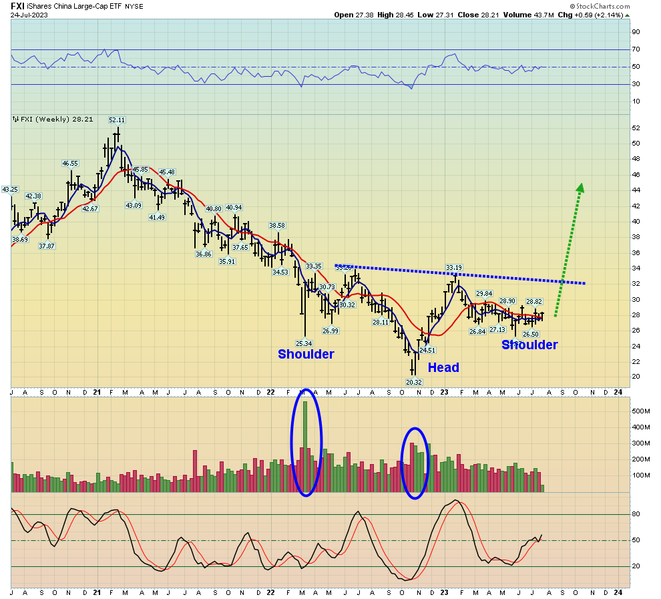Click the 28.82 price label
The image size is (661, 599).
tap(534, 301)
